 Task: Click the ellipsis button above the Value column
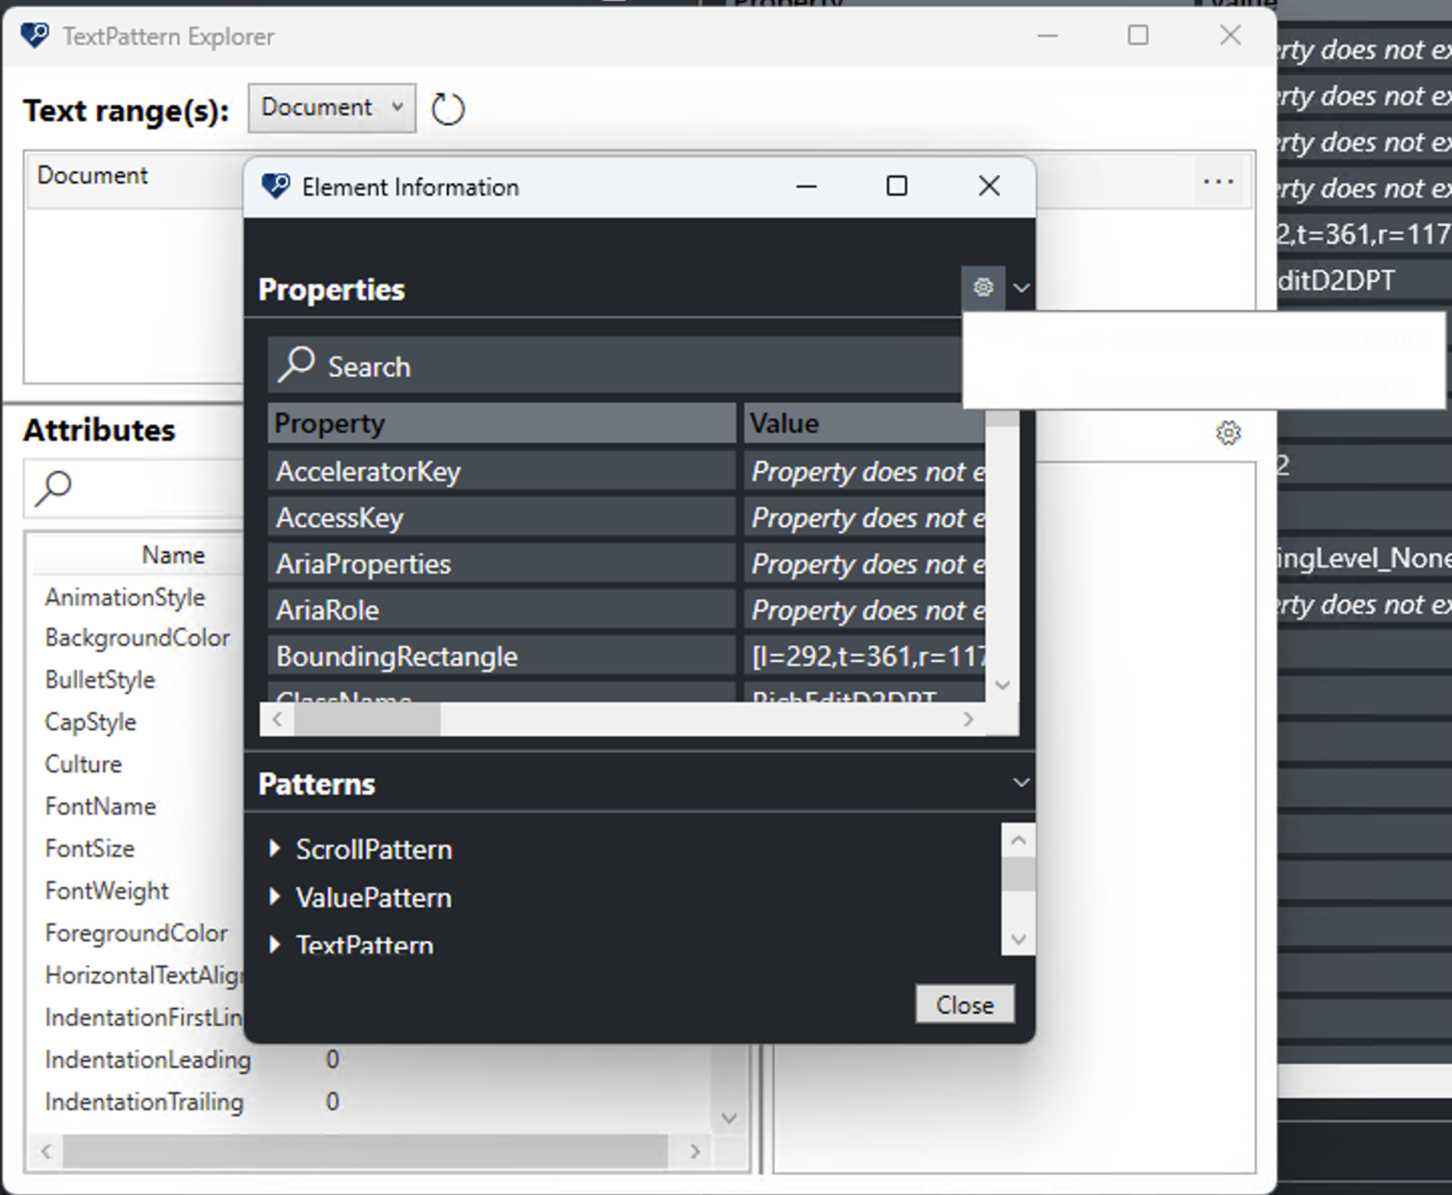1218,182
